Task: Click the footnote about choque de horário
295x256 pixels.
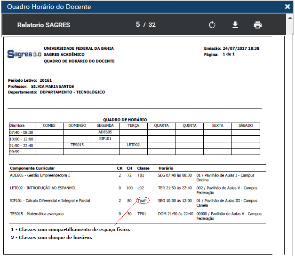Action: (52, 238)
